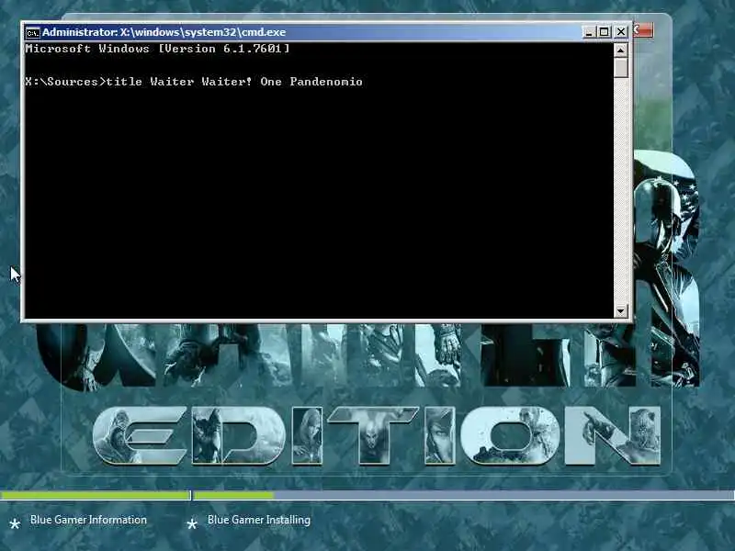This screenshot has height=551, width=735.
Task: Maximize the cmd.exe window
Action: (605, 32)
